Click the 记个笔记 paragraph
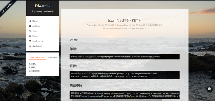The image size is (215, 101). 74,40
